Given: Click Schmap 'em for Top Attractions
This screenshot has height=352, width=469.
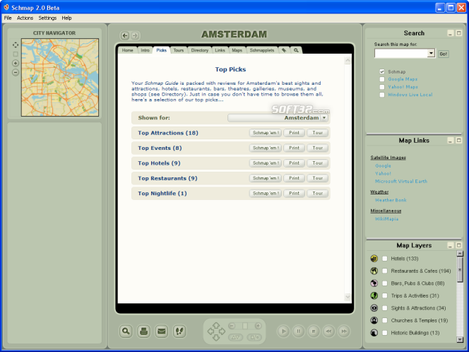Looking at the screenshot, I should point(266,133).
